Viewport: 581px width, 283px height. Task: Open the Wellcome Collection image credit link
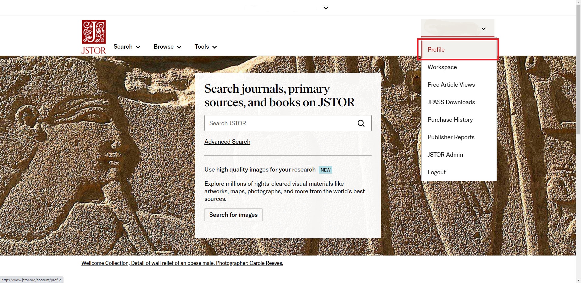click(182, 263)
